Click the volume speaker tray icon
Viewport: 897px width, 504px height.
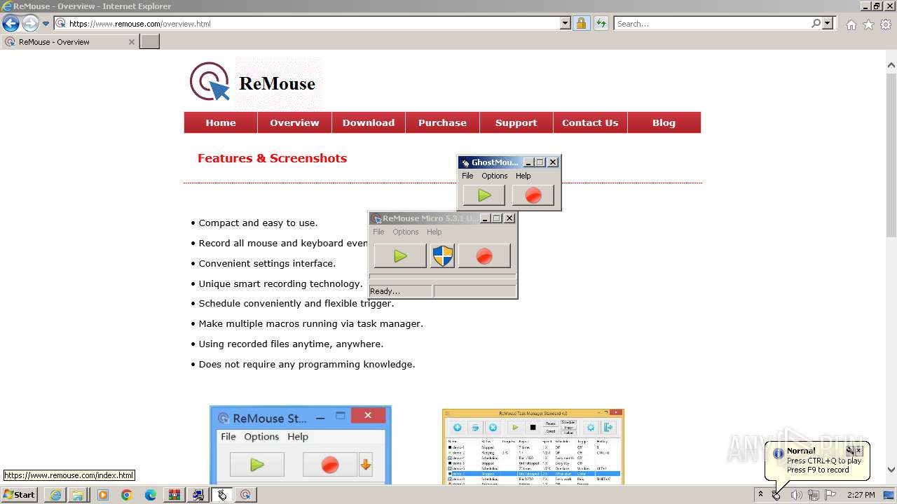tap(796, 495)
